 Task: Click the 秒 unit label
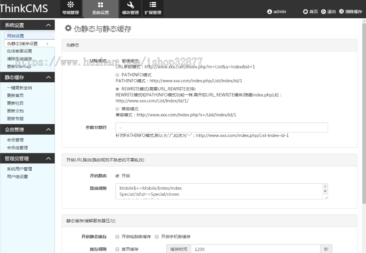[x=326, y=249]
